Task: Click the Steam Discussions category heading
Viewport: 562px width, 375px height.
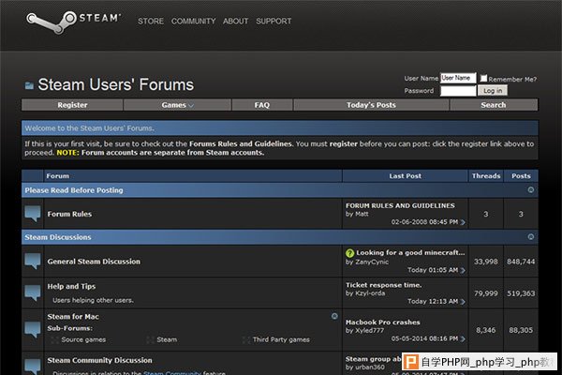Action: [58, 237]
